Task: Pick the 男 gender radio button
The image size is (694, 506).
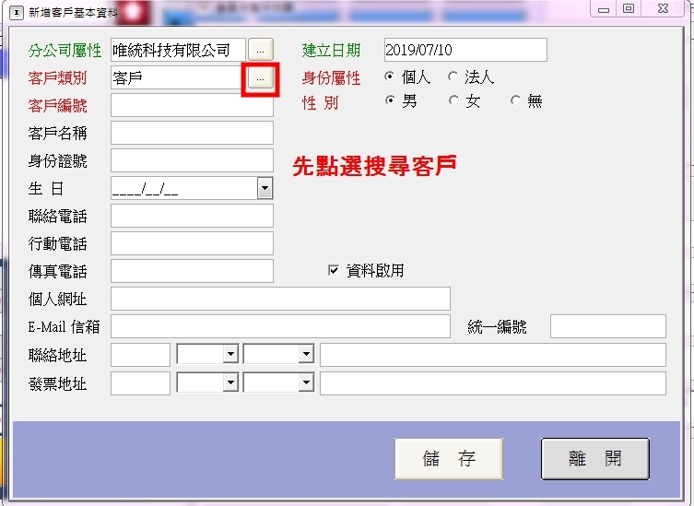Action: 390,101
